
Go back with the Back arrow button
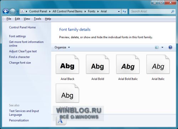coord(6,11)
